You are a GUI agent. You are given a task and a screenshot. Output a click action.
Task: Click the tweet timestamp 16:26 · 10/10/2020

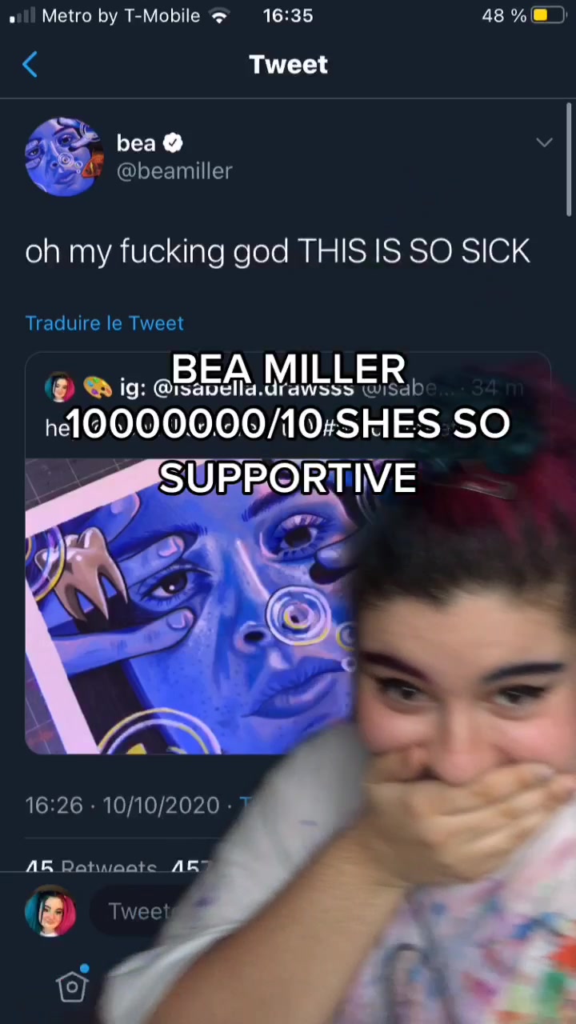coord(122,806)
